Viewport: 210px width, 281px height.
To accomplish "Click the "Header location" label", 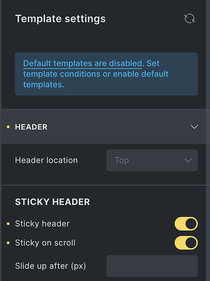I will 46,160.
